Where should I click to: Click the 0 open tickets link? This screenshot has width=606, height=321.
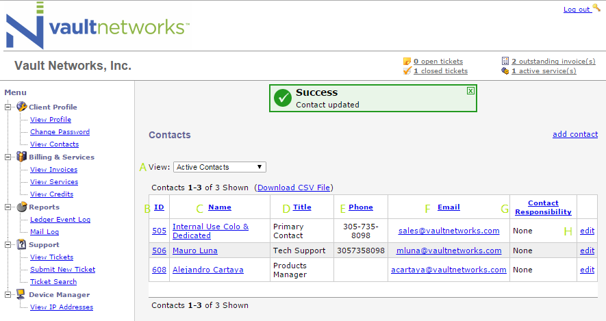(438, 61)
